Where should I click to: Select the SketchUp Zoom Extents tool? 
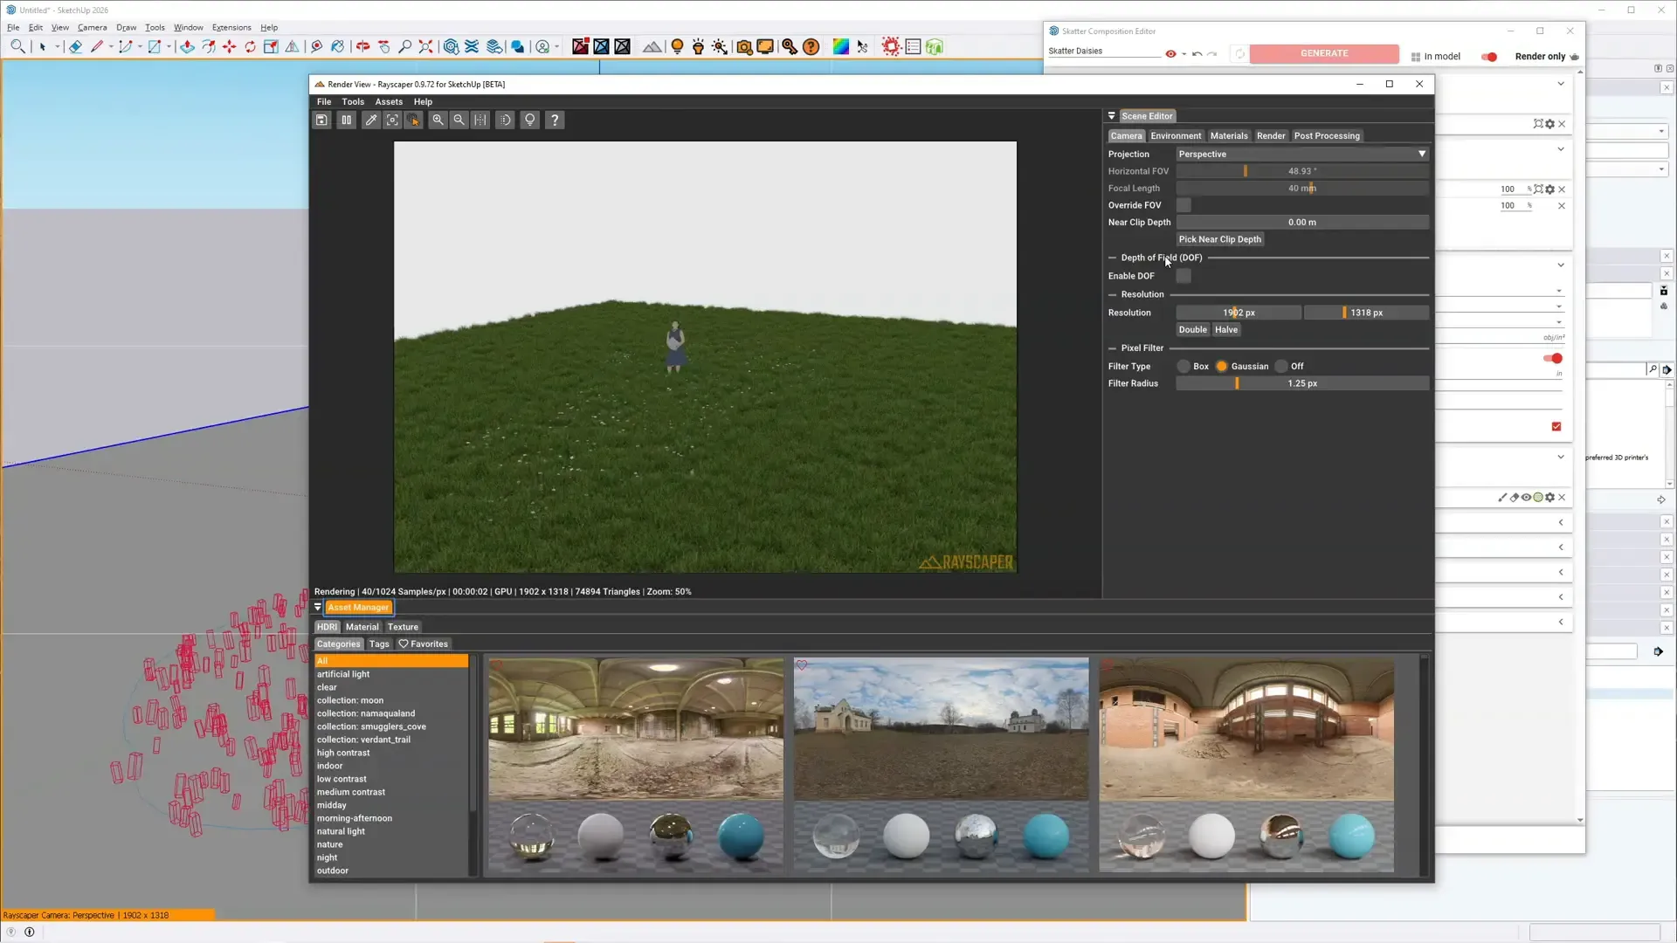(x=425, y=47)
